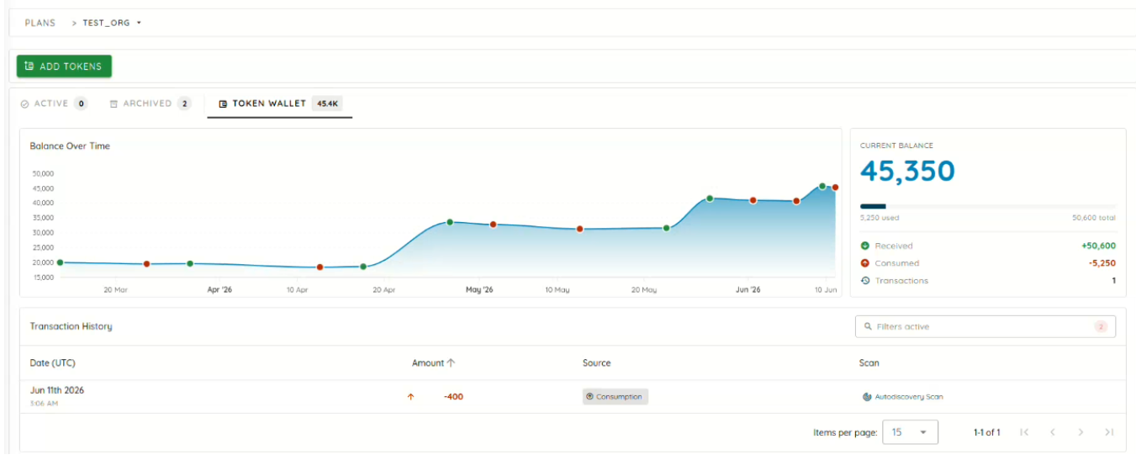Click the Add Tokens wallet icon
Image resolution: width=1136 pixels, height=460 pixels.
click(30, 66)
